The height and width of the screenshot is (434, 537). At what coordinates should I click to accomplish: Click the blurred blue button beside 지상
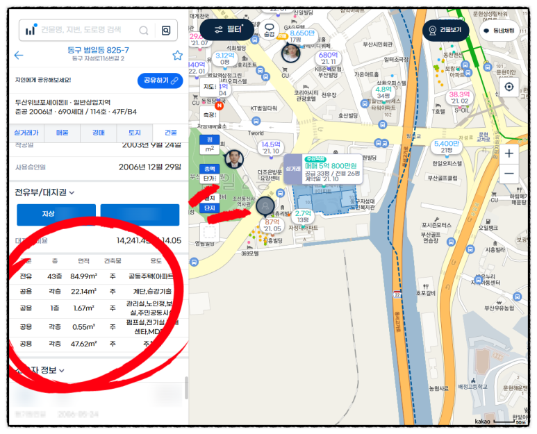tap(140, 215)
